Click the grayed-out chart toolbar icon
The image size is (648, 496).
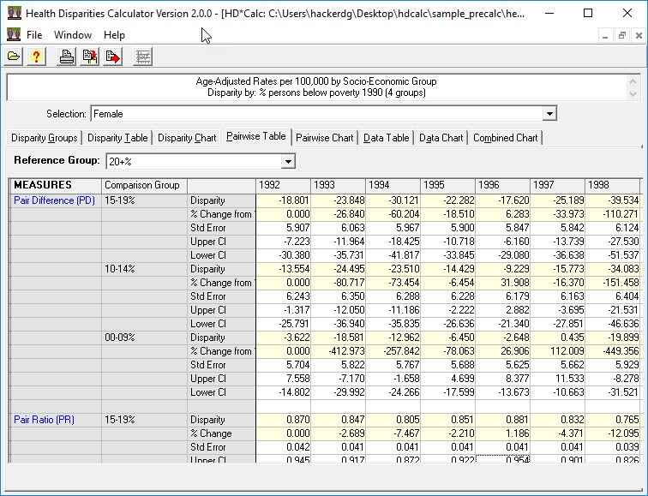pos(144,57)
